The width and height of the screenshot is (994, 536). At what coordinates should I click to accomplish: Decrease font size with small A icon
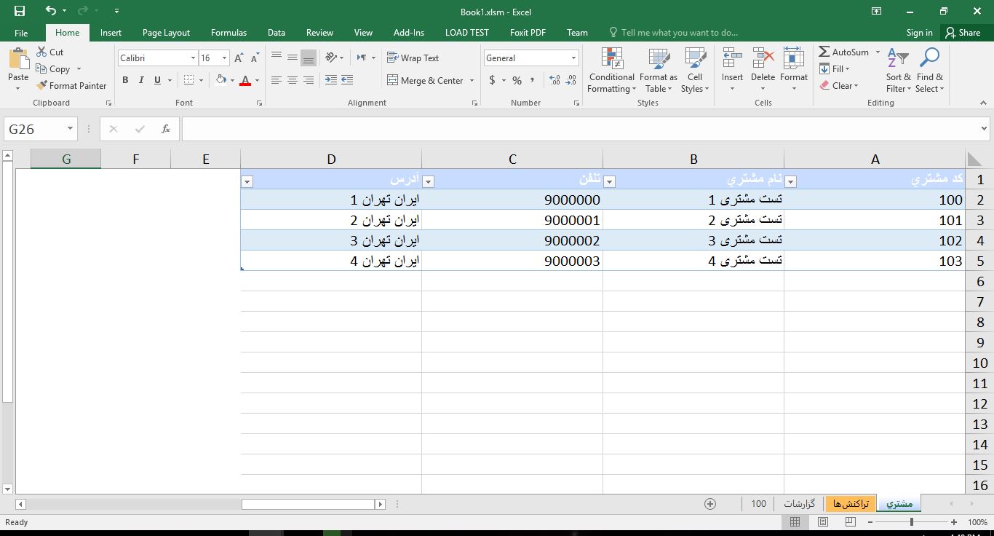(x=255, y=58)
